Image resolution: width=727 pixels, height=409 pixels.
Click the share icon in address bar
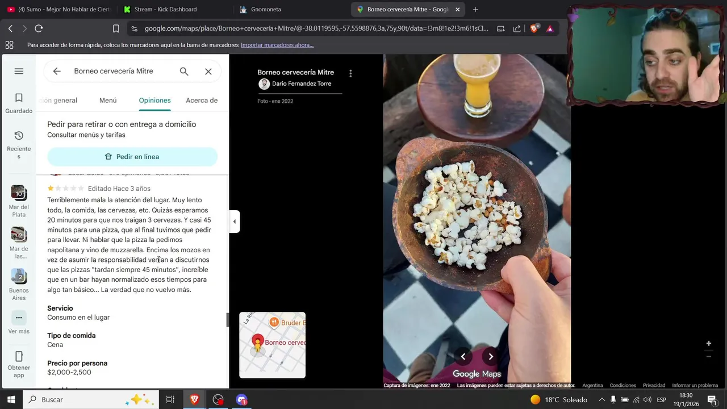coord(516,28)
